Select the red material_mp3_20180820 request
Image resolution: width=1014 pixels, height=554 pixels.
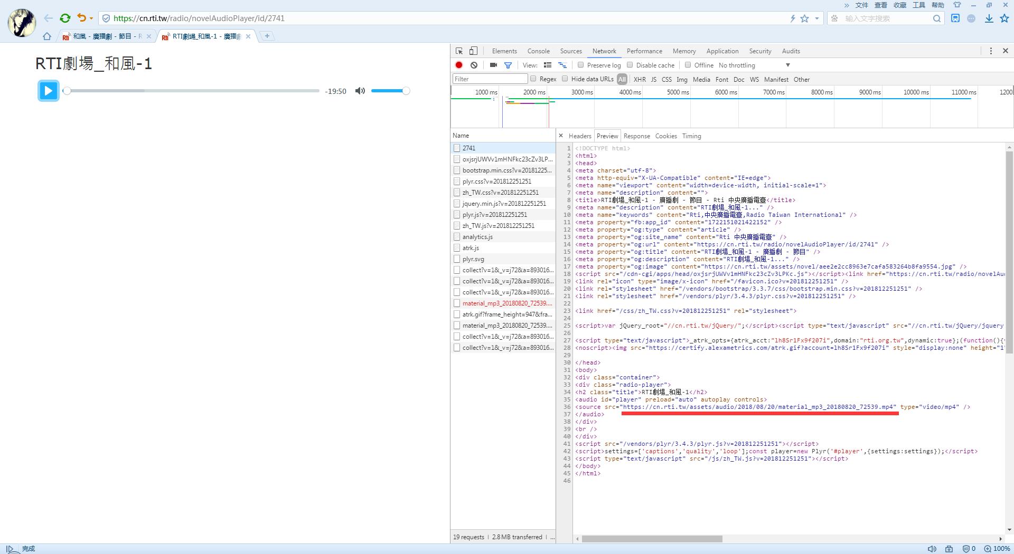click(503, 303)
